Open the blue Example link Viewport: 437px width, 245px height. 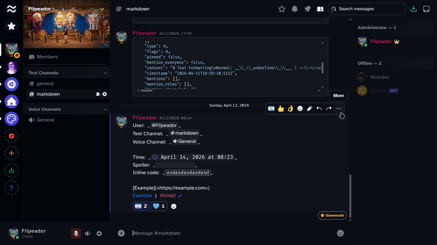pyautogui.click(x=142, y=196)
